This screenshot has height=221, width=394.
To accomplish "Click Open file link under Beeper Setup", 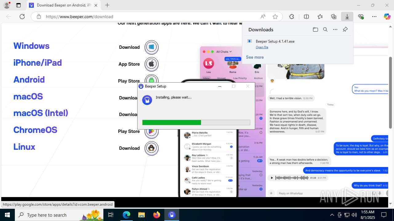I will pos(262,47).
